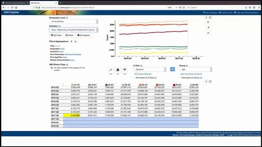This screenshot has height=147, width=262.
Task: Click the table full-screen expand icon
Action: tap(210, 82)
